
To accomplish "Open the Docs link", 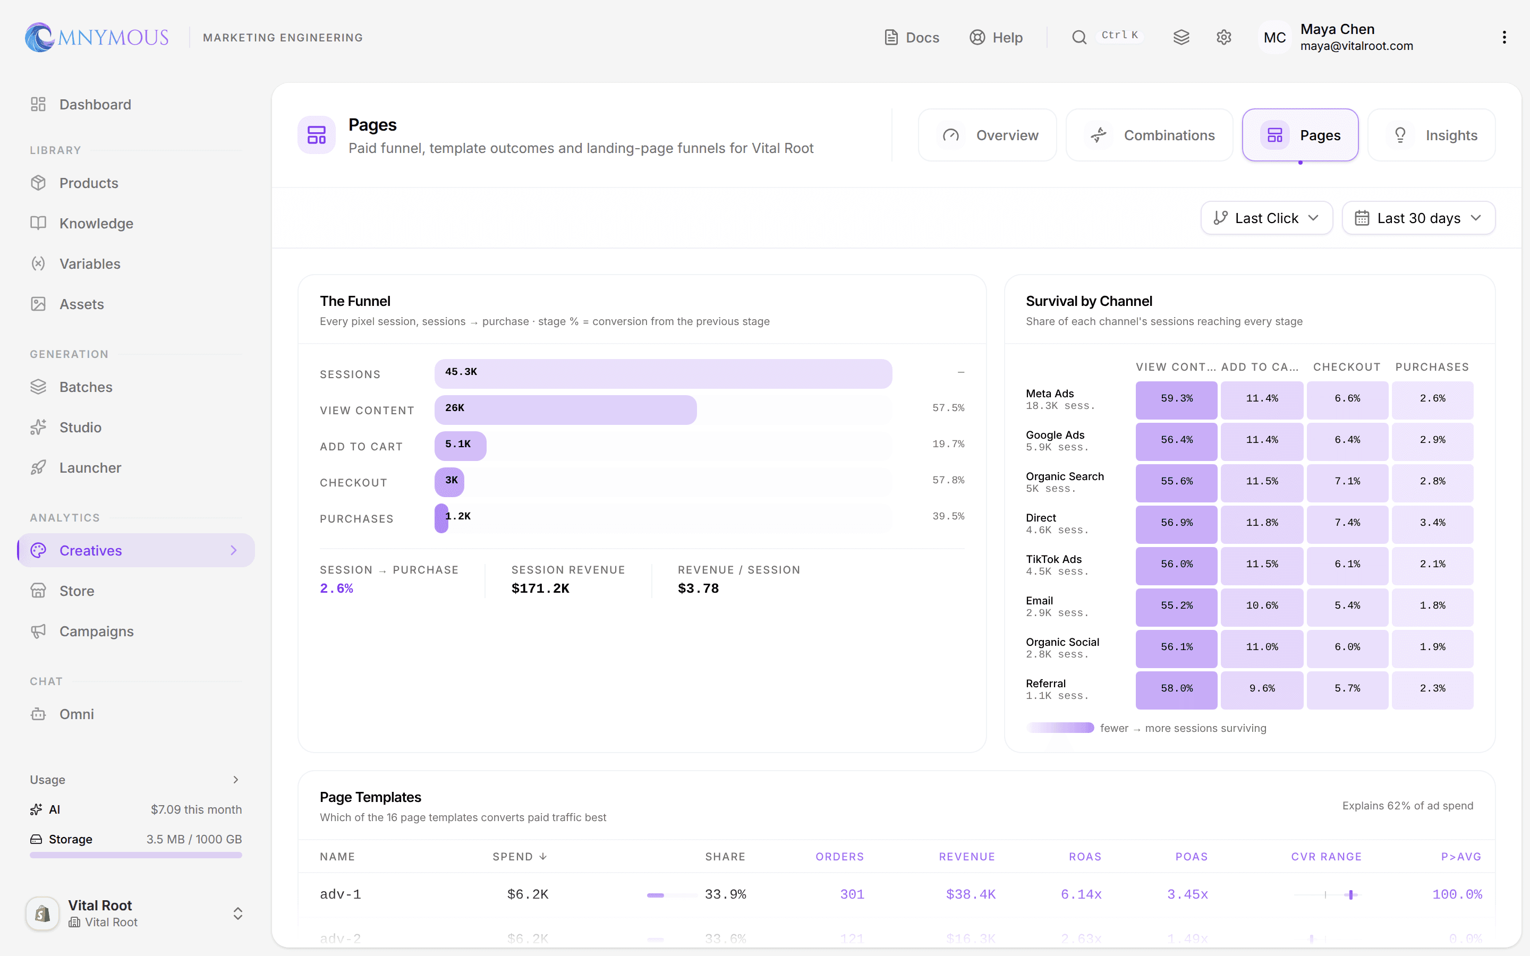I will coord(911,37).
